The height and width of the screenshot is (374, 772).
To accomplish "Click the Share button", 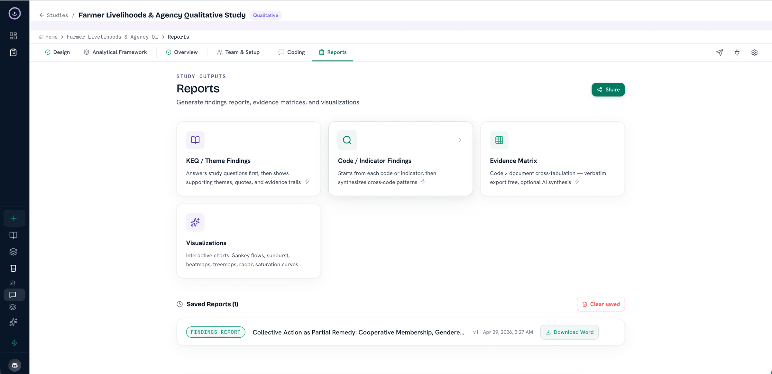I will pos(608,90).
